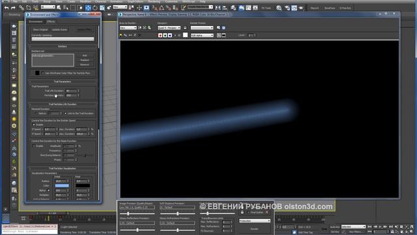Screen dimensions: 417x235
Task: Toggle Final Gather checkbox in render panel
Action: coord(248,212)
